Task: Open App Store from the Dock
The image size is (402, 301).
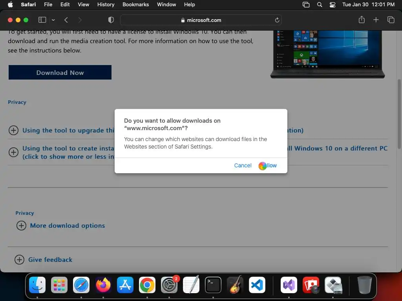Action: (x=125, y=285)
